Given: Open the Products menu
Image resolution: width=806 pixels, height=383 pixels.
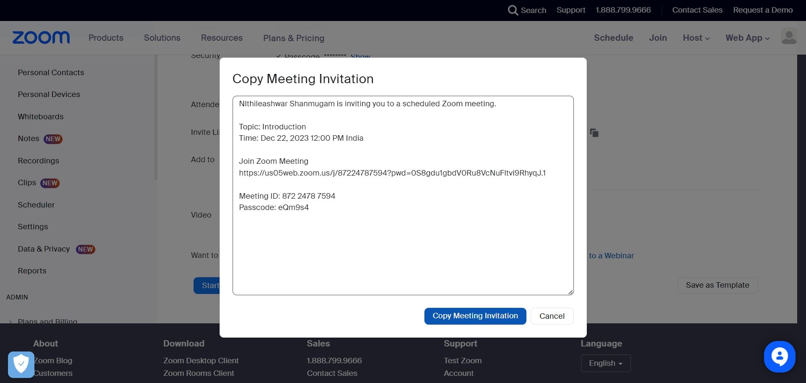Looking at the screenshot, I should [105, 38].
